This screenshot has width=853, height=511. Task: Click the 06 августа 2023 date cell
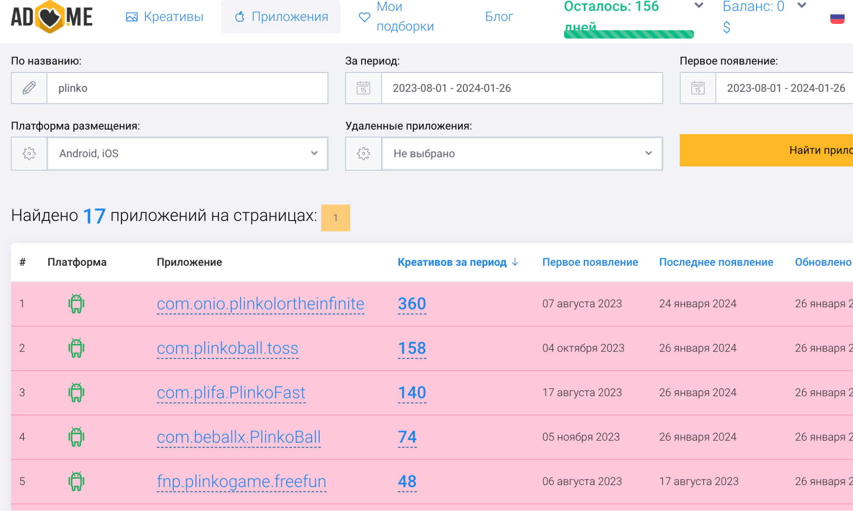point(582,481)
